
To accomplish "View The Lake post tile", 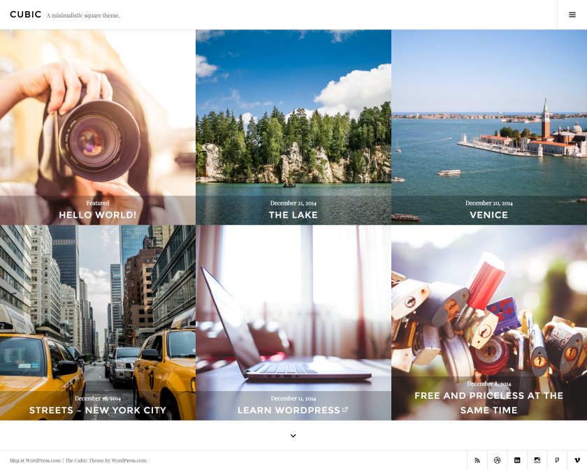I will [293, 214].
